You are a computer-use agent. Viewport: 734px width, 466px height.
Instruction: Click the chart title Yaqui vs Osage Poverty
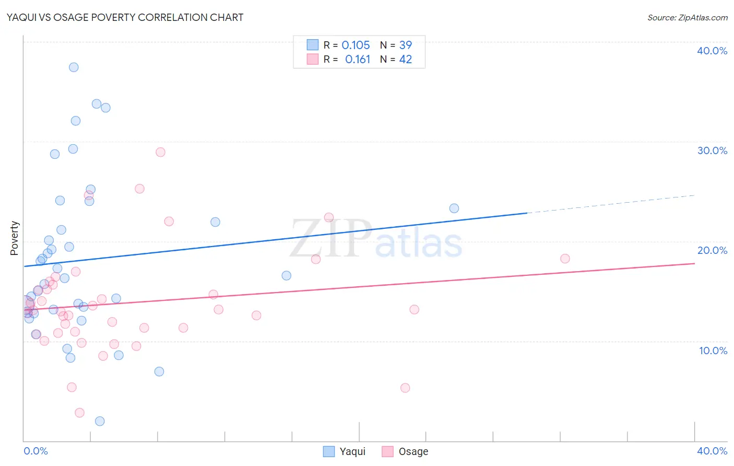coord(125,17)
